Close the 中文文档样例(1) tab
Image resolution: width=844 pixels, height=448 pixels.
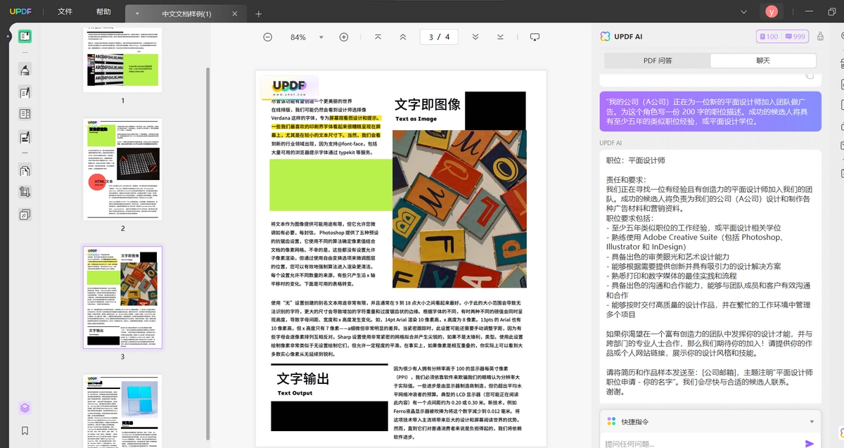(235, 13)
